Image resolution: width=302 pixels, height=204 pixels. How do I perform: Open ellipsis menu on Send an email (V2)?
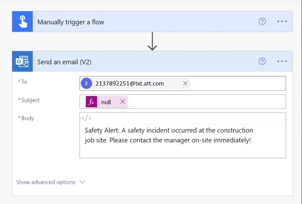[x=282, y=61]
